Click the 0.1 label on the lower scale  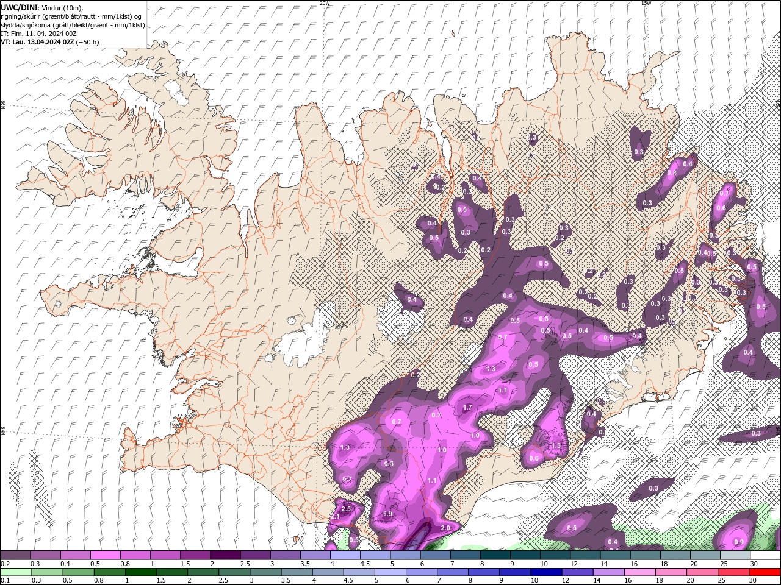point(5,581)
